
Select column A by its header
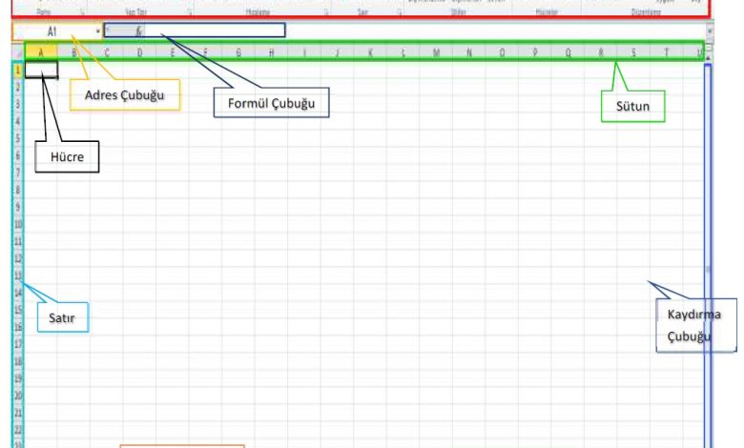click(x=41, y=52)
